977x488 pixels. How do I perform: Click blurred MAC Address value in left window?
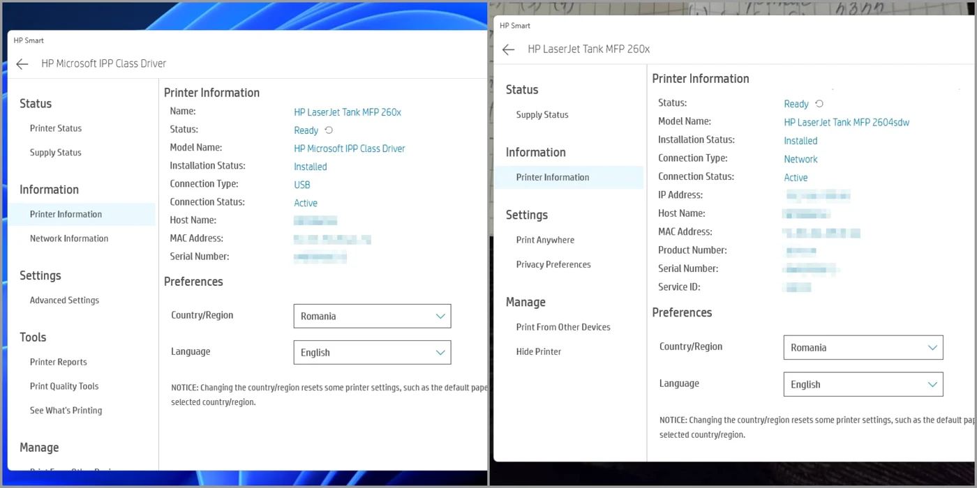click(332, 239)
